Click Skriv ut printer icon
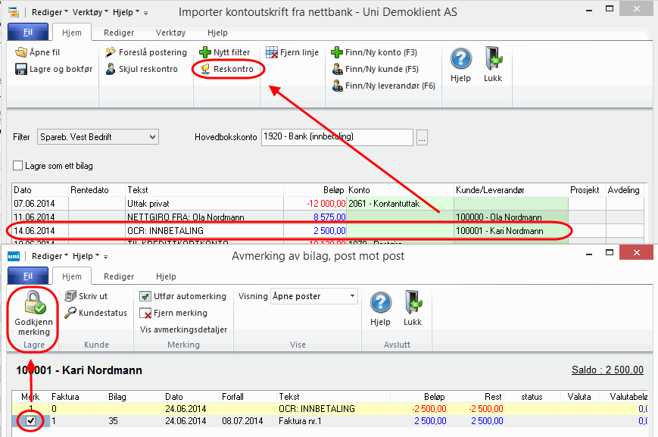The height and width of the screenshot is (437, 658). click(x=70, y=296)
